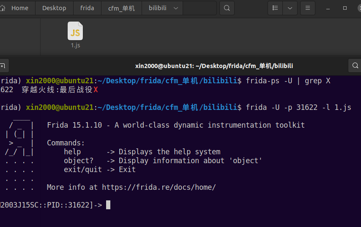361x227 pixels.
Task: Open the file manager hamburger menu
Action: 308,8
